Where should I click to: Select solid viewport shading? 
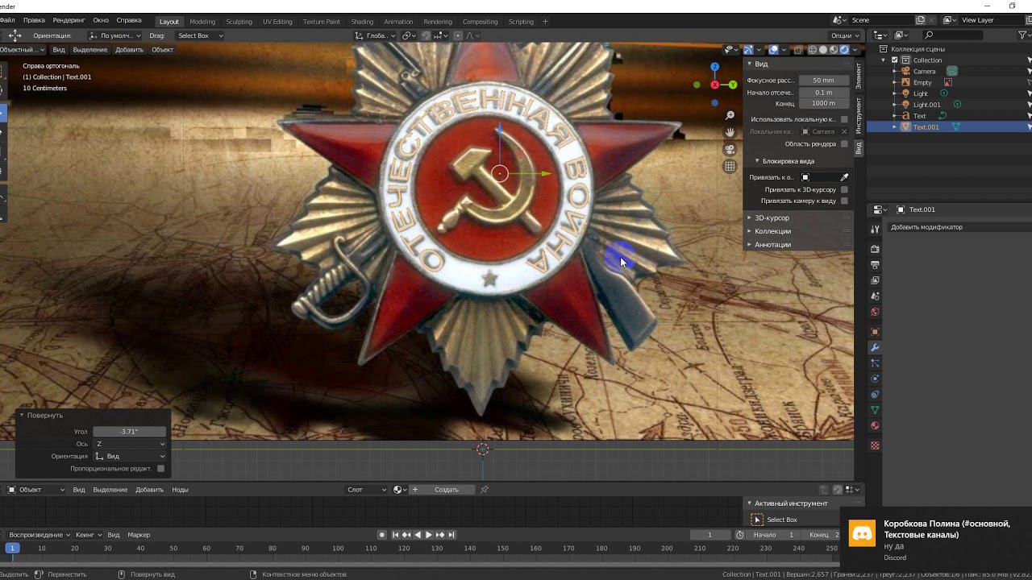[x=823, y=50]
